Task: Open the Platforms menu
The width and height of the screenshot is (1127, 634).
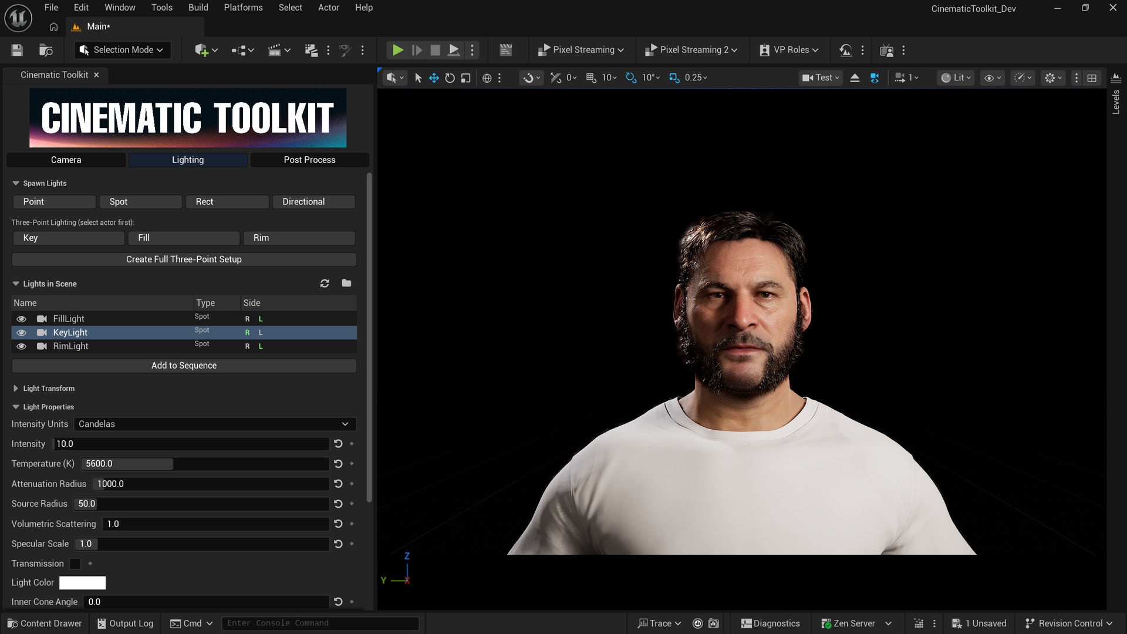Action: pos(243,8)
